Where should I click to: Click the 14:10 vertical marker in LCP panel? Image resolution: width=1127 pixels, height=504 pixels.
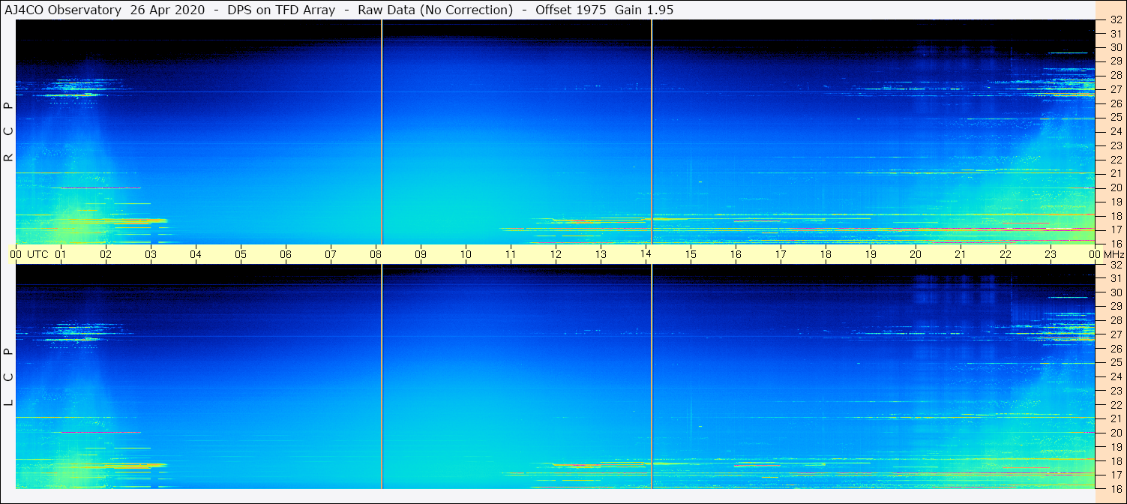pos(652,376)
